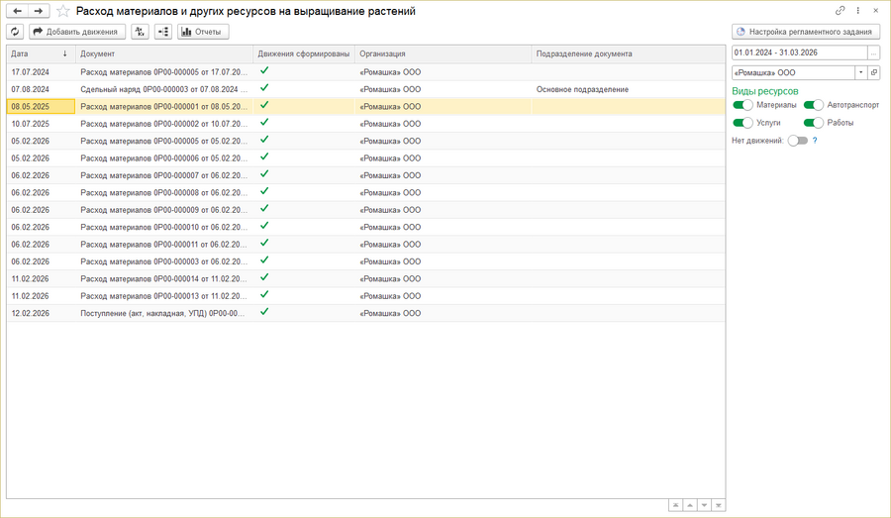This screenshot has width=891, height=518.
Task: Click the checkmark in the 0Р00-000011 row
Action: [264, 243]
